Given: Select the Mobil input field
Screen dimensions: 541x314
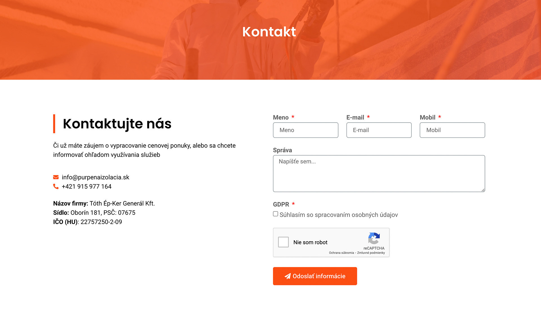Looking at the screenshot, I should 452,130.
